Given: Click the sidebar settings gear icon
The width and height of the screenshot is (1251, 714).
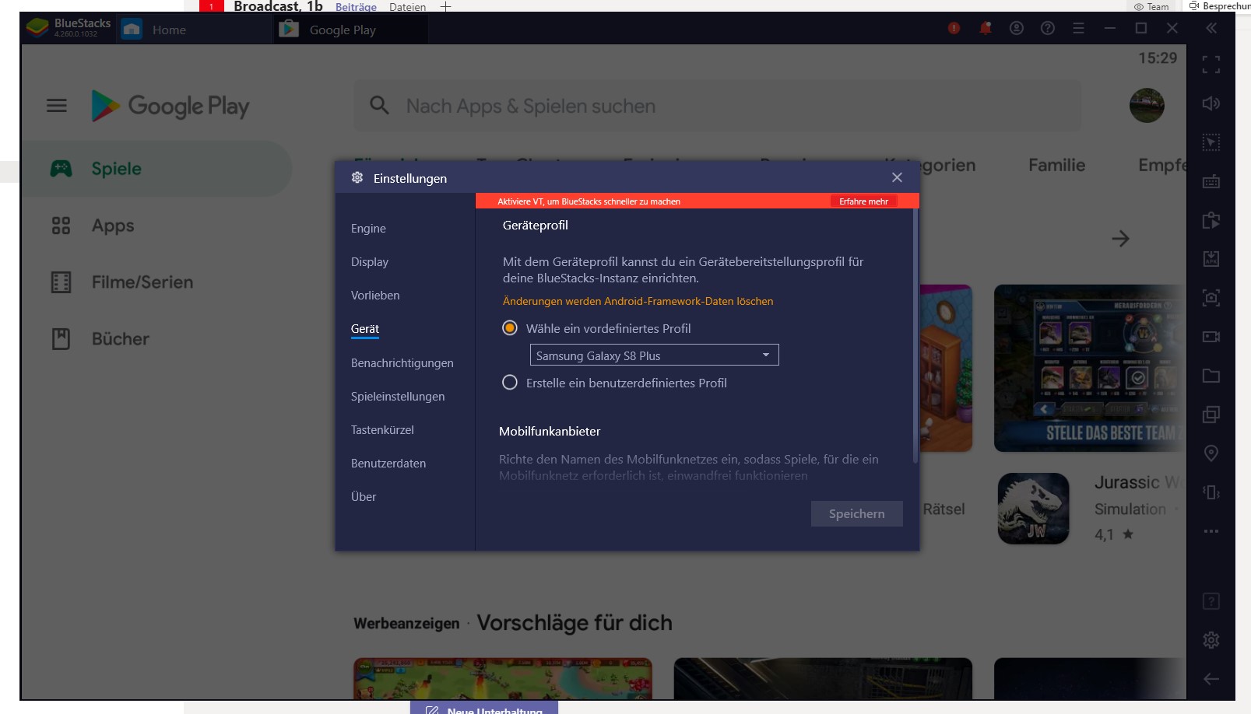Looking at the screenshot, I should tap(1211, 640).
